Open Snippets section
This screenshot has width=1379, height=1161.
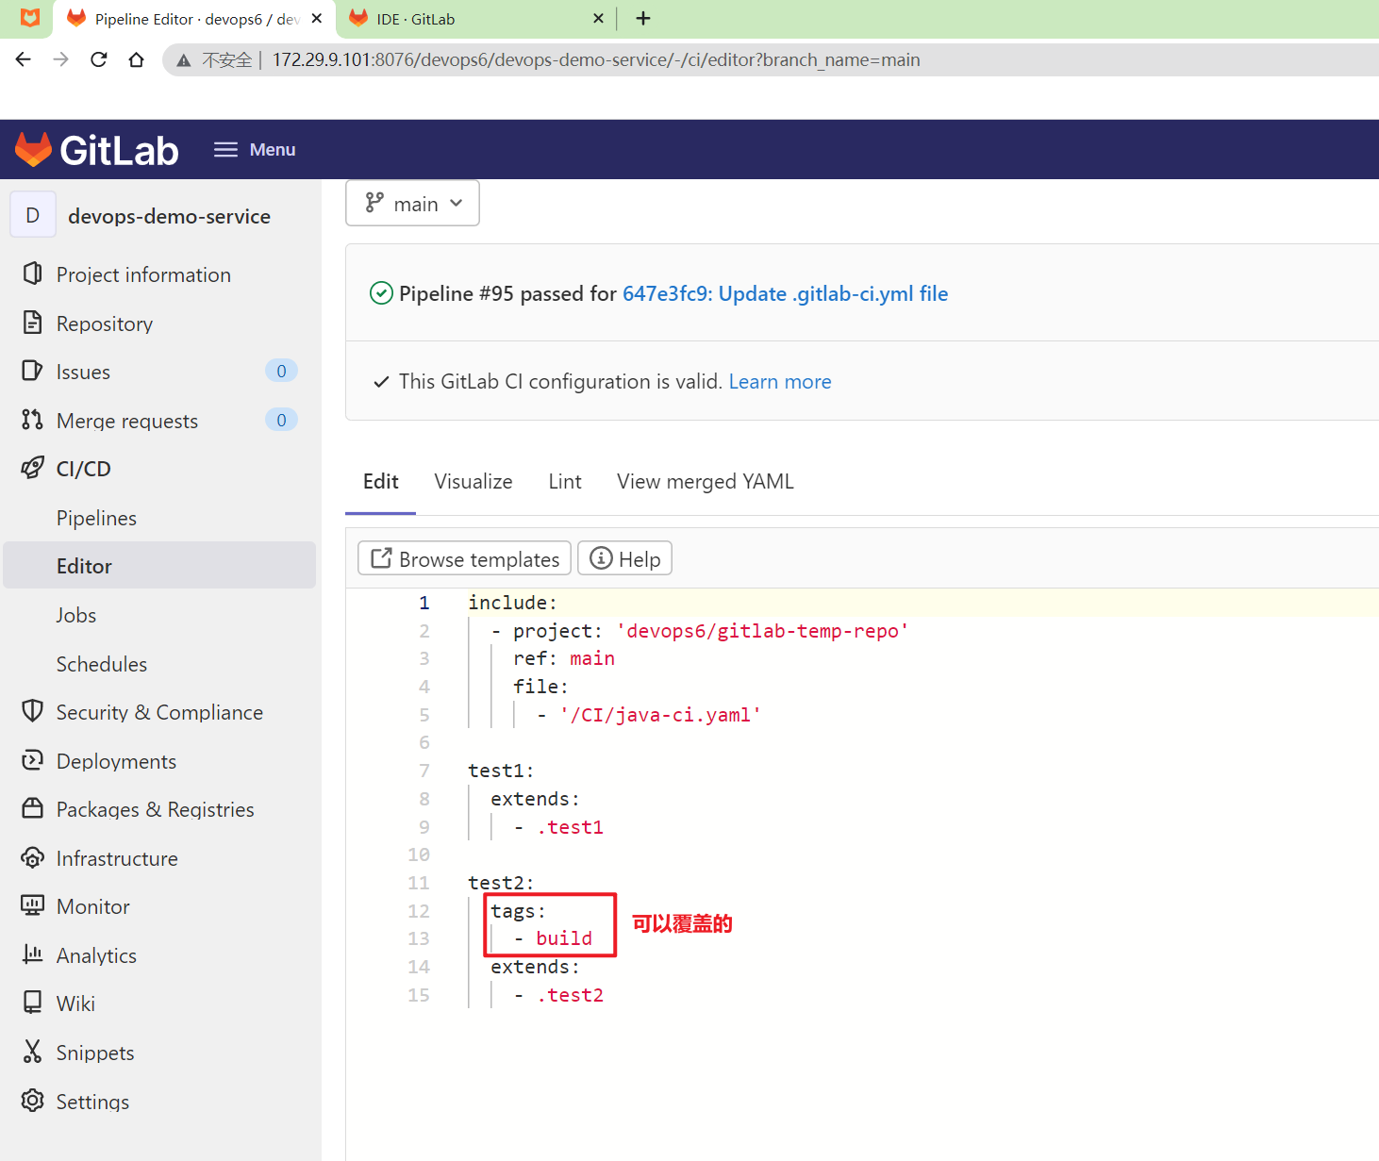95,1053
